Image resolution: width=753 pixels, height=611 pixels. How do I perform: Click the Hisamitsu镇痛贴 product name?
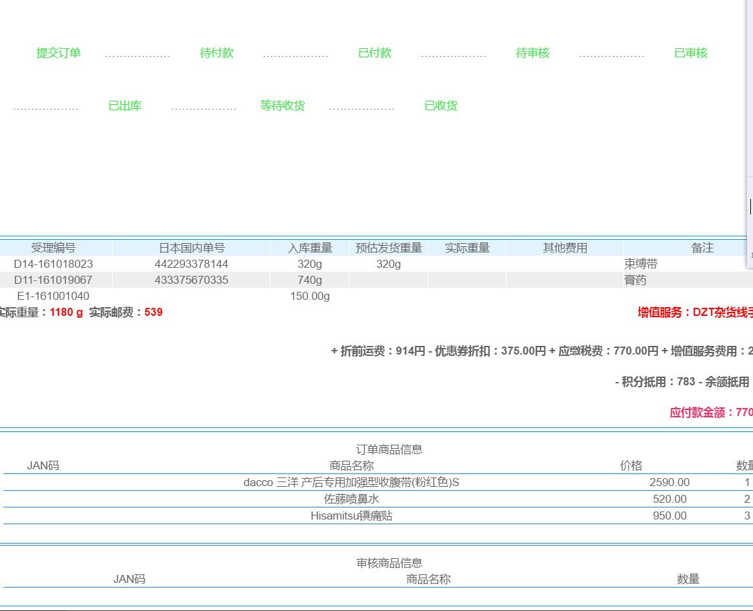[351, 516]
